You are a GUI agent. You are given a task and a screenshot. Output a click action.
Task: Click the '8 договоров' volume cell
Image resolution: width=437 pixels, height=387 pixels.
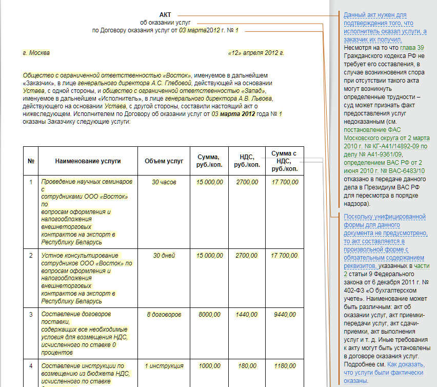(164, 314)
